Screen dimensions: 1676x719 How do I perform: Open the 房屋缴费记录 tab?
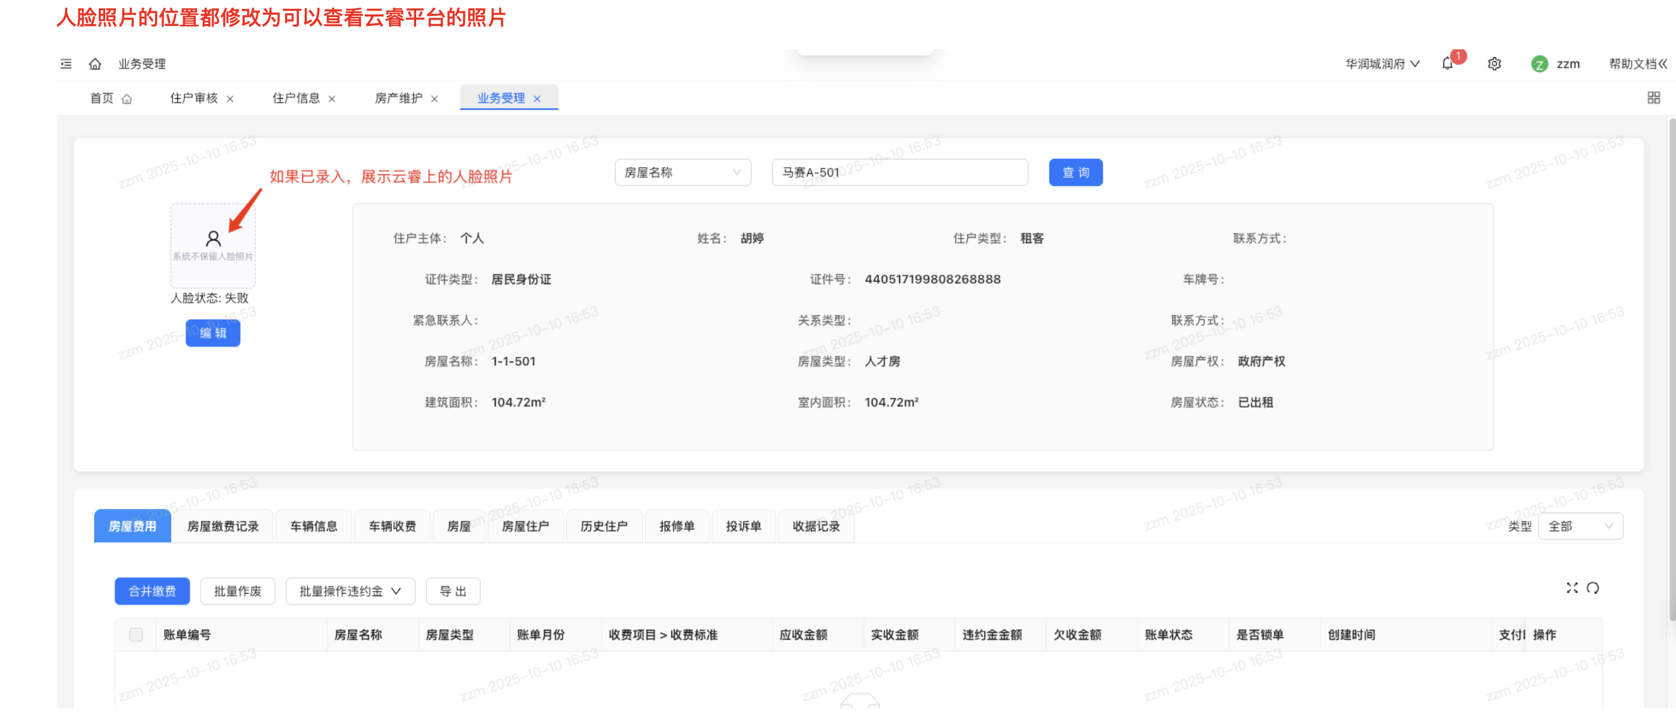click(x=223, y=526)
